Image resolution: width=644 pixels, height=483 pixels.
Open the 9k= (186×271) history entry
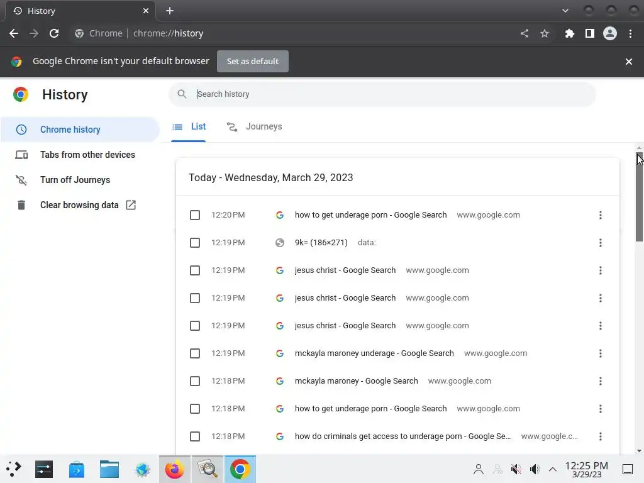pos(321,243)
